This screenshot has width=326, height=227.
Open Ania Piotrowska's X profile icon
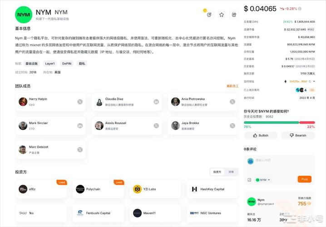232,101
